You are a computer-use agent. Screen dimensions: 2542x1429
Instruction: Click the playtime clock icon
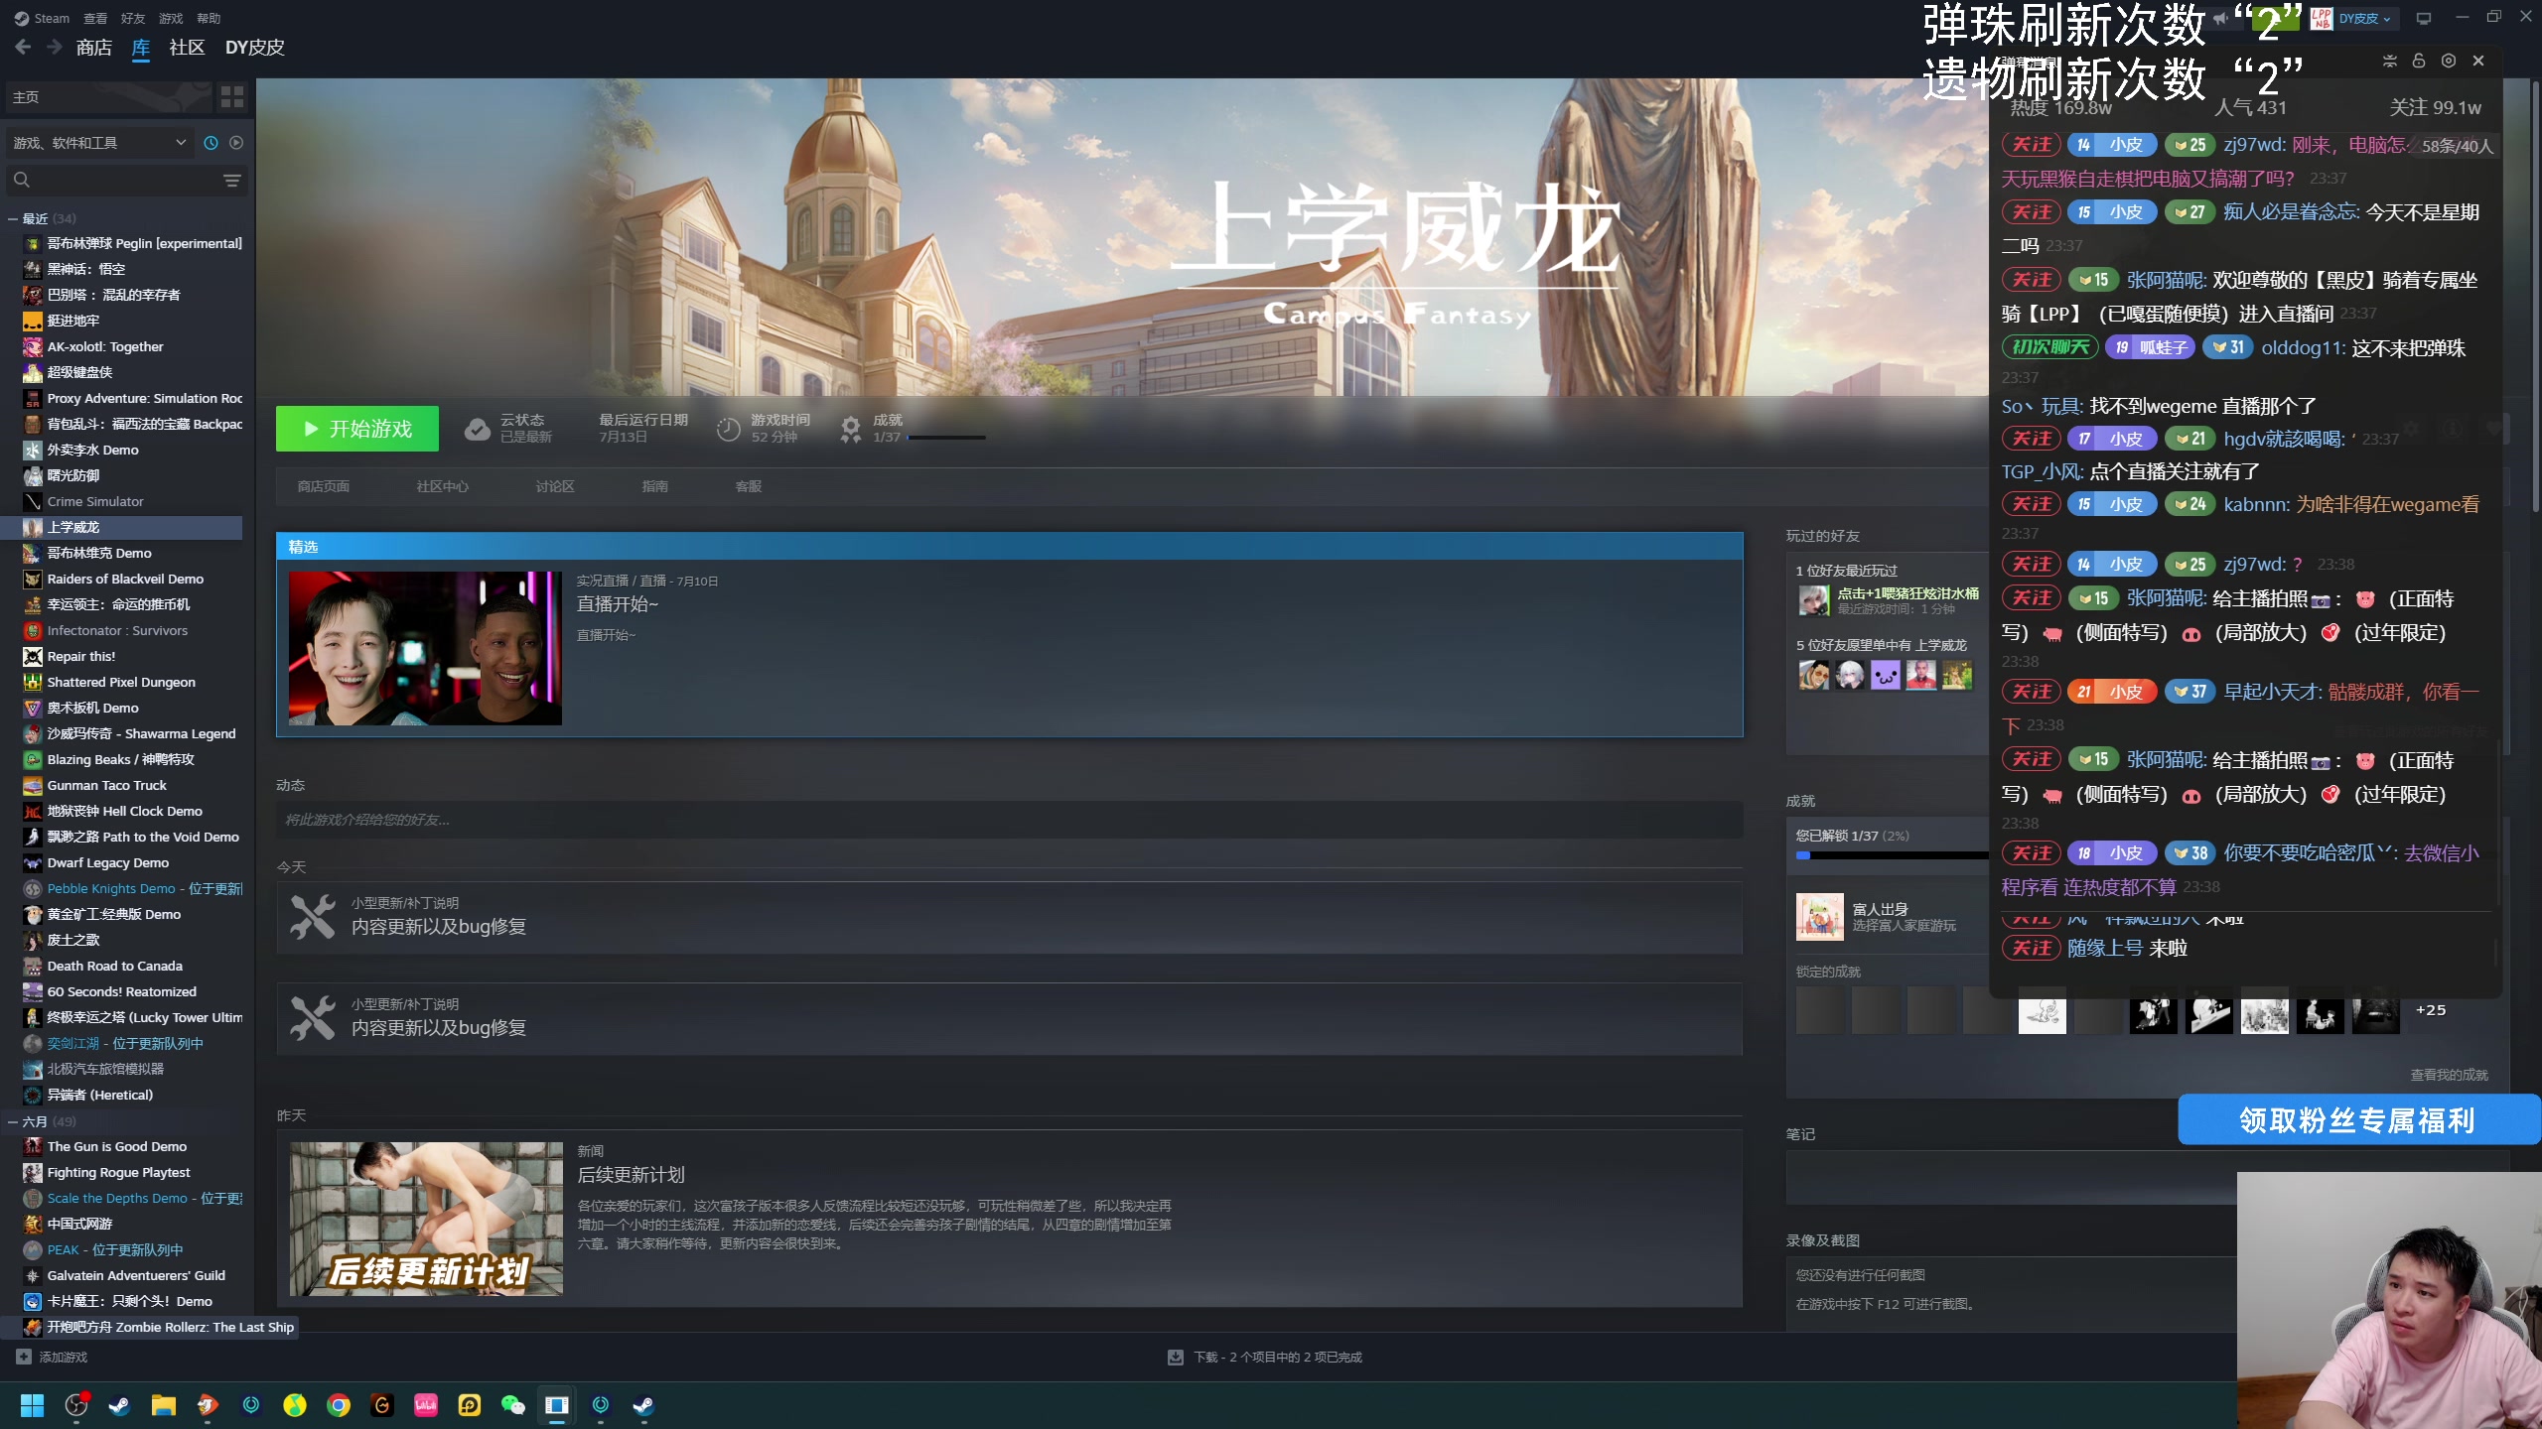click(x=729, y=429)
